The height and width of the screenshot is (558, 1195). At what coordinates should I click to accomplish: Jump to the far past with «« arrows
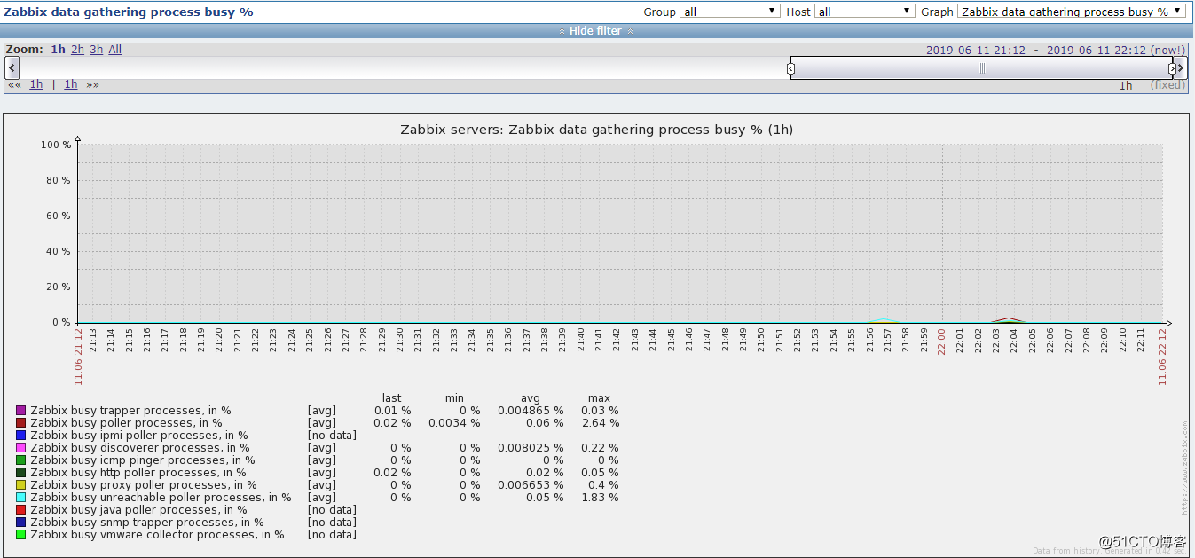click(x=15, y=85)
